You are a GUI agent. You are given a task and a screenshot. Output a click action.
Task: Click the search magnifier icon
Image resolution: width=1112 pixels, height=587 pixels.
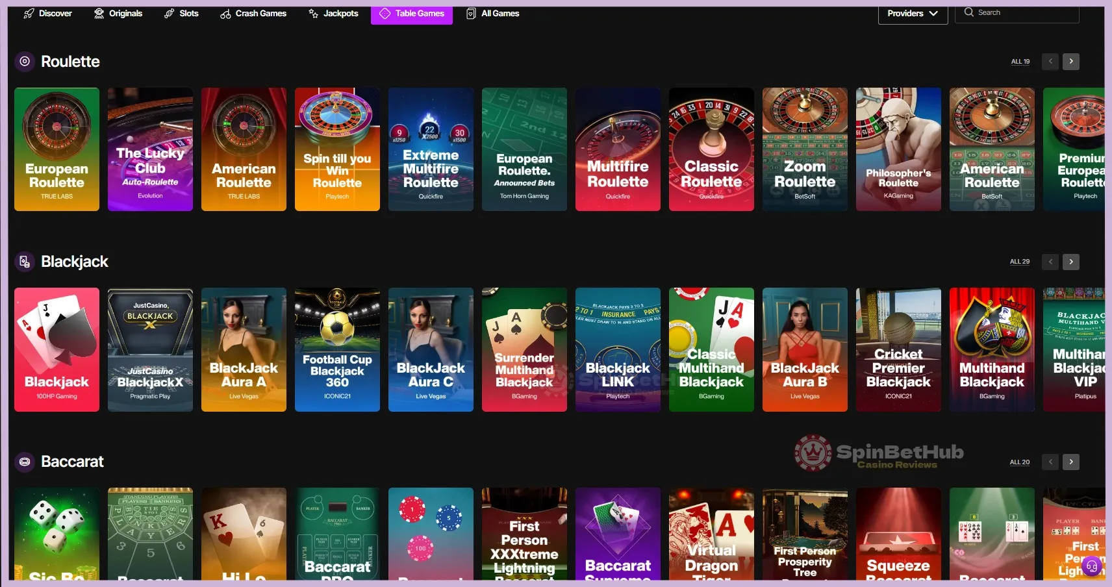pos(969,12)
